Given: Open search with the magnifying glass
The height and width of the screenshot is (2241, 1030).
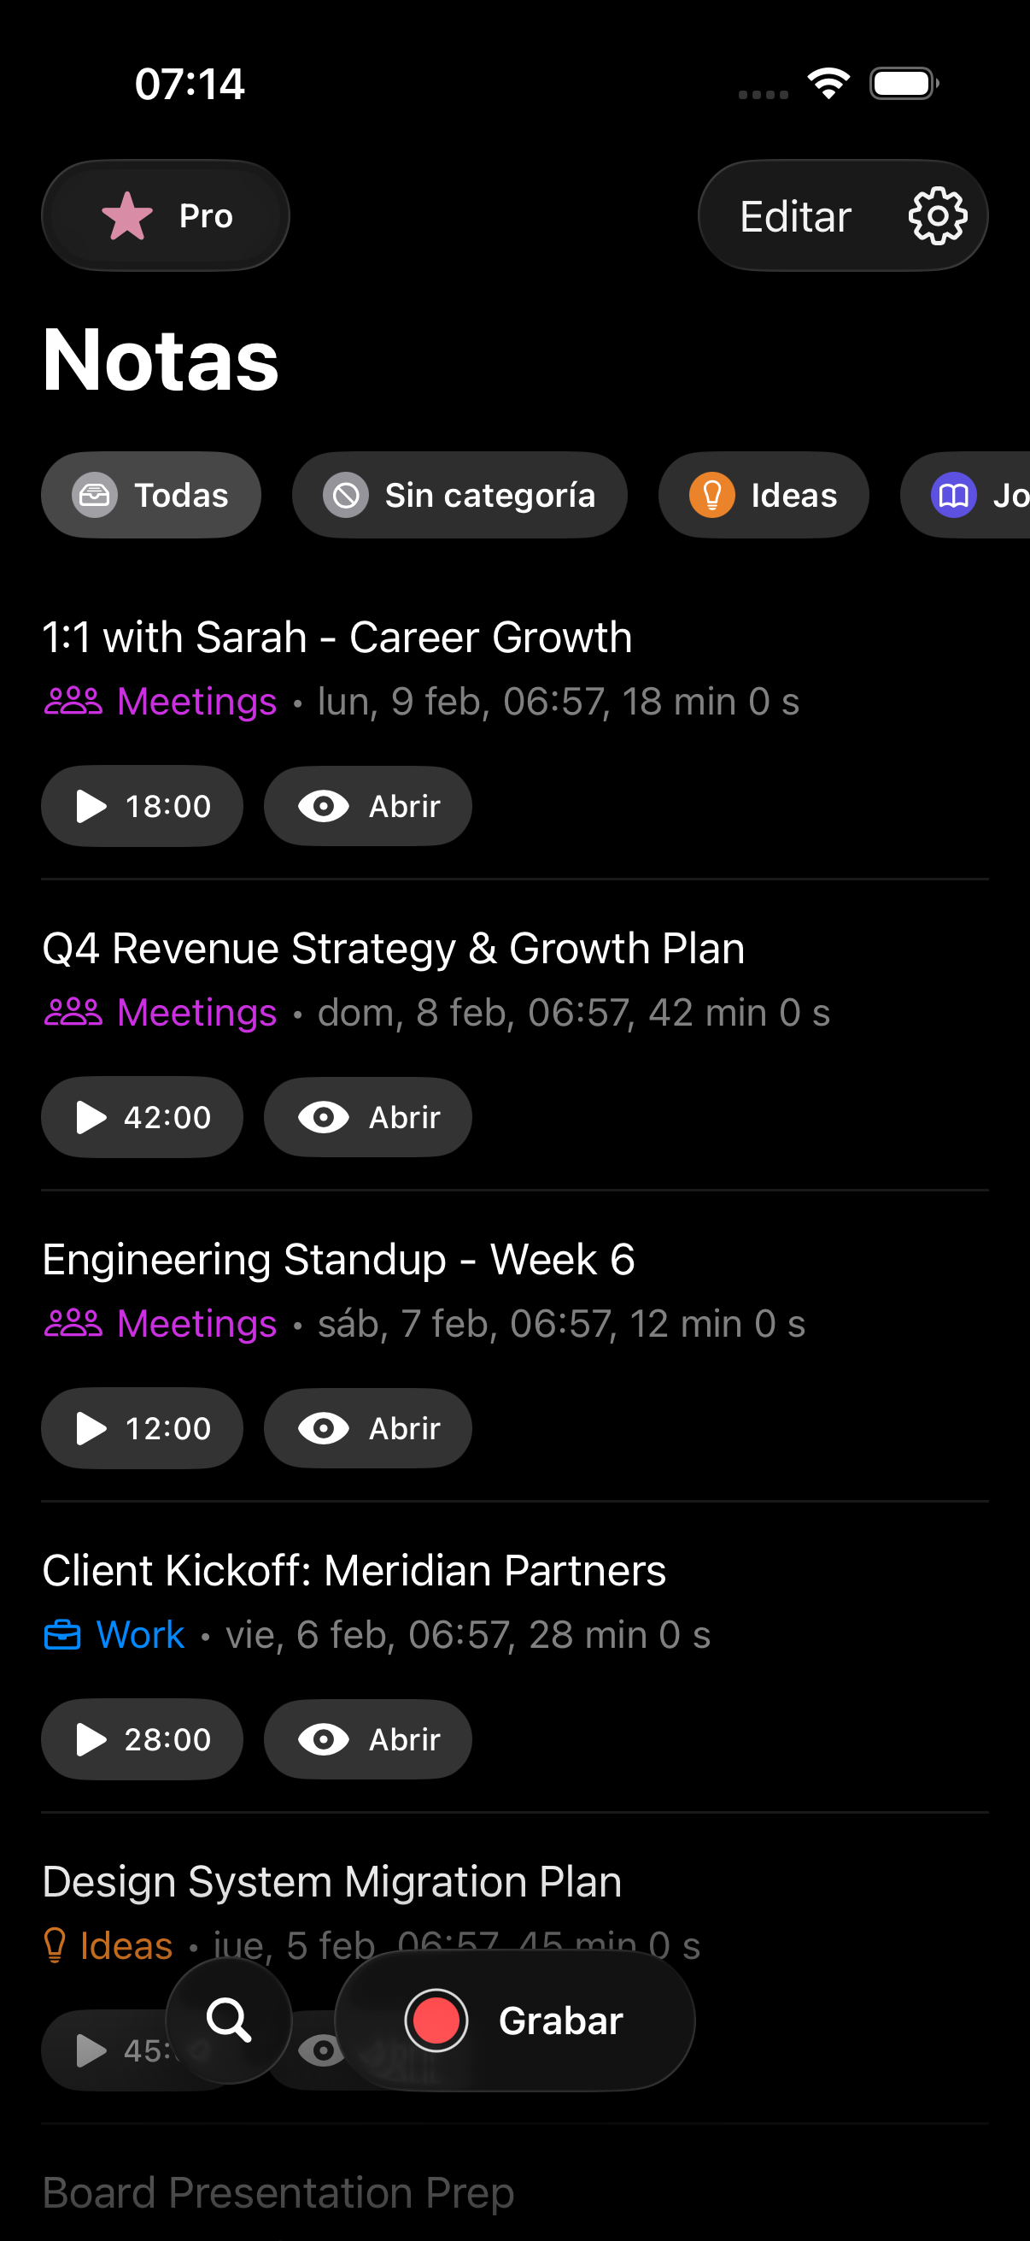Looking at the screenshot, I should point(229,2019).
